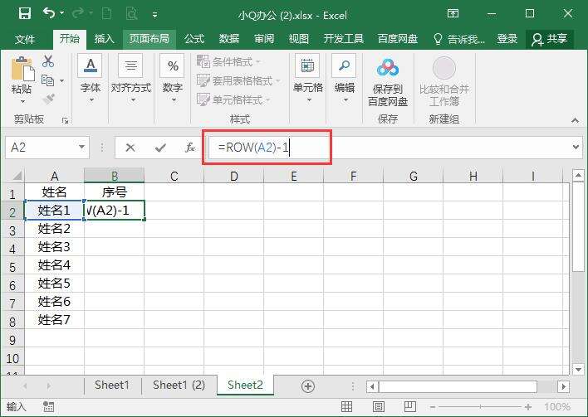Click horizontal scrollbar right arrow
The image size is (588, 417).
coord(563,386)
